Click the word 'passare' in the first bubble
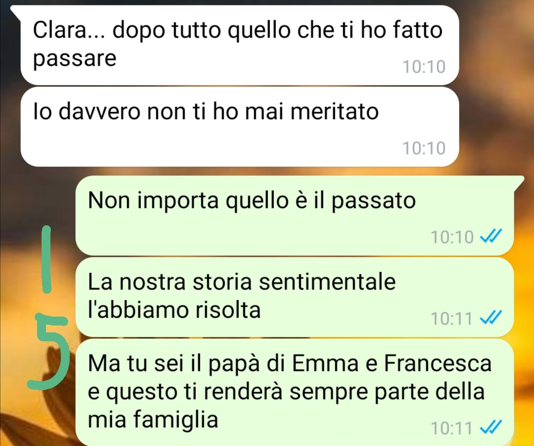The image size is (534, 446). [x=75, y=58]
